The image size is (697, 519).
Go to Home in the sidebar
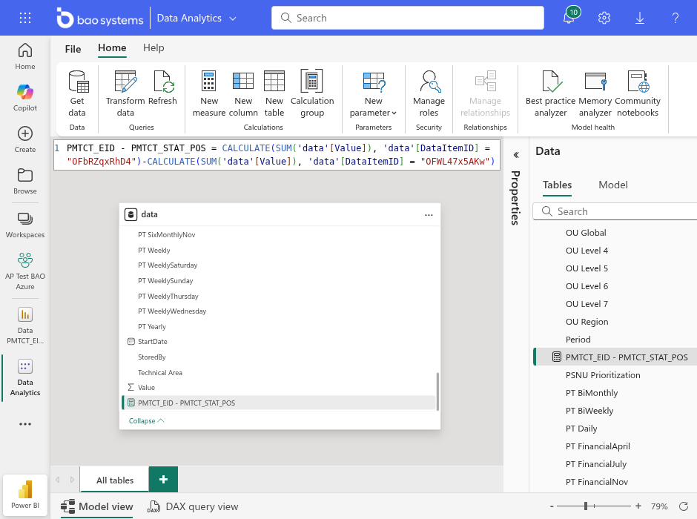[25, 56]
